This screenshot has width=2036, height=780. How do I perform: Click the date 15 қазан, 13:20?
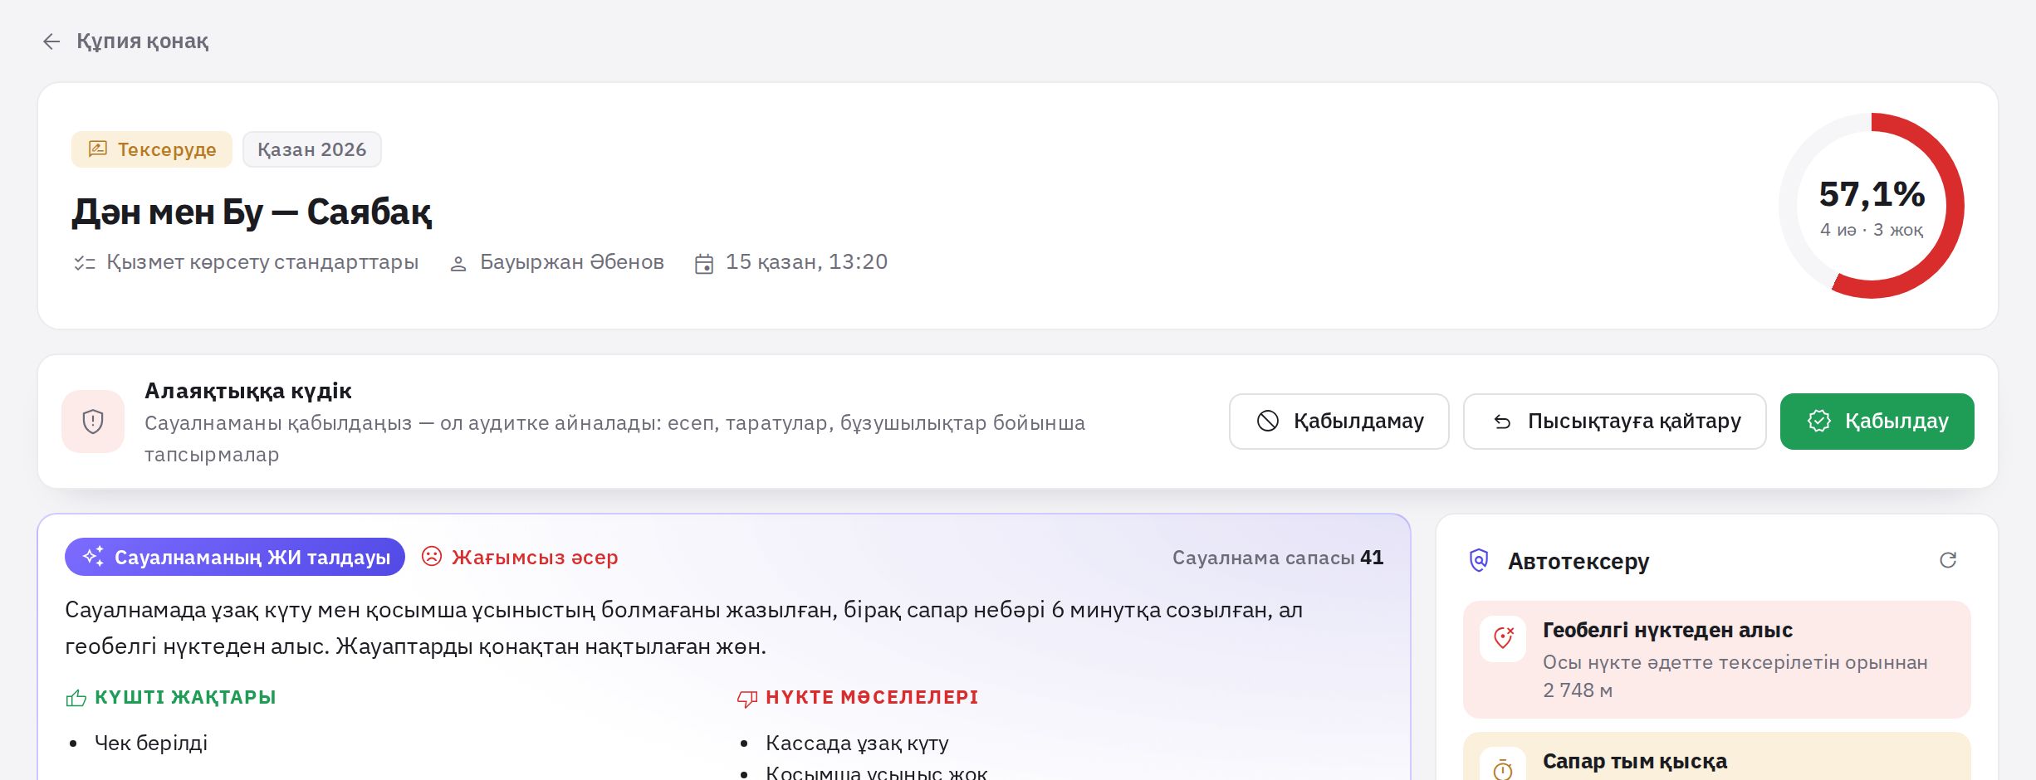[x=806, y=262]
